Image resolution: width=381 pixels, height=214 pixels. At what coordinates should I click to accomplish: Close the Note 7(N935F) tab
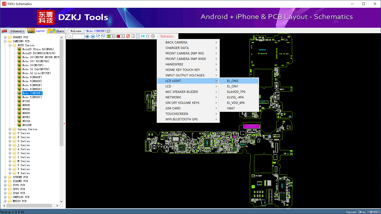108,31
